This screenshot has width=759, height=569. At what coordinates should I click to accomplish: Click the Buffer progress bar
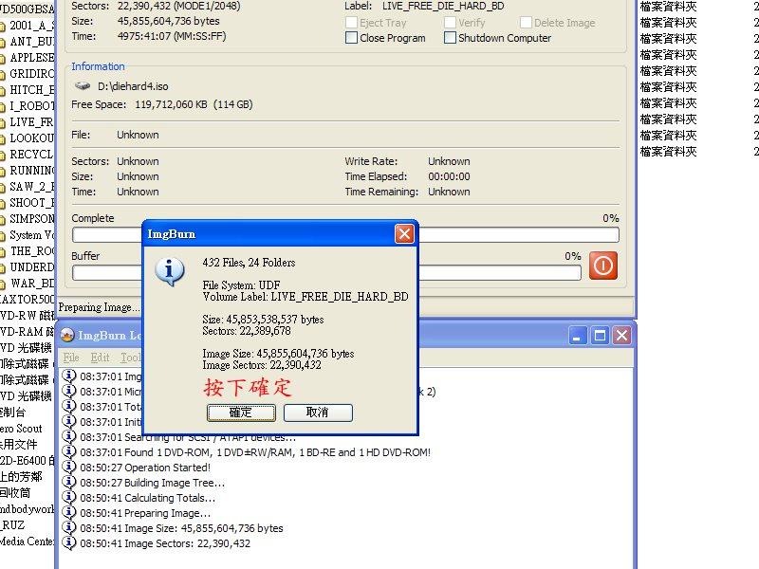pos(326,273)
